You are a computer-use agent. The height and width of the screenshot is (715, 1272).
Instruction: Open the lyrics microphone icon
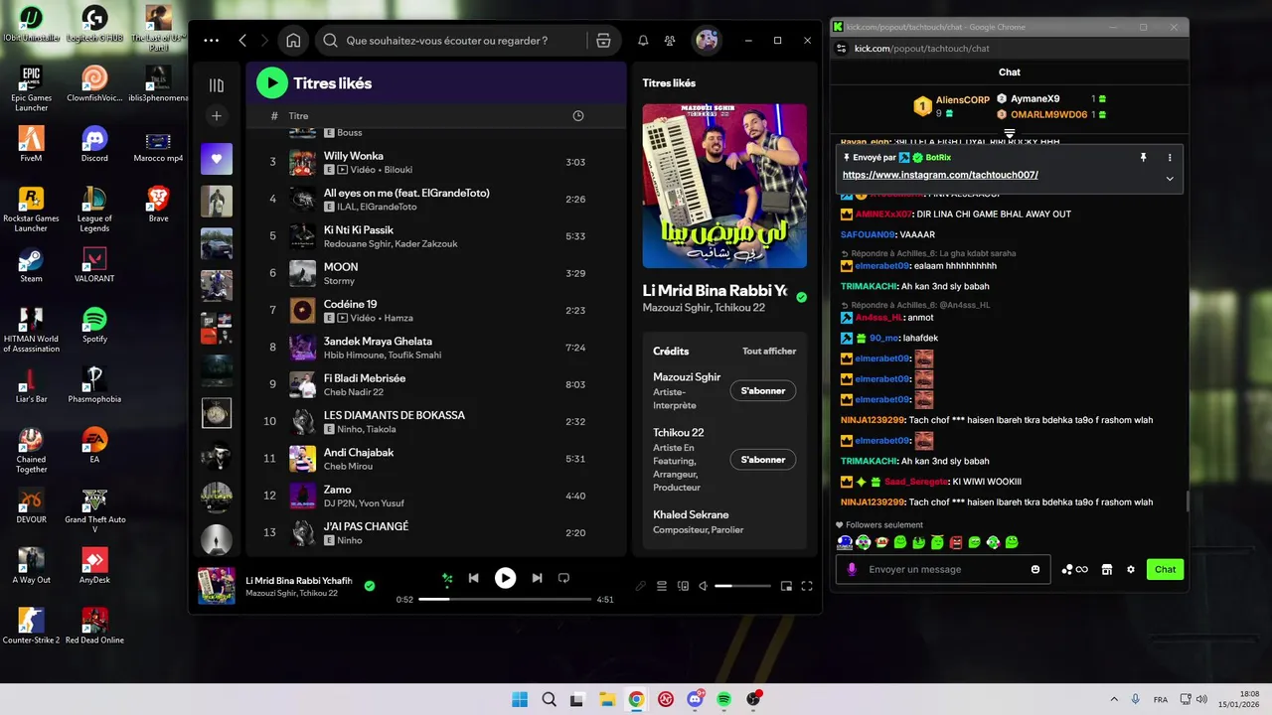click(641, 586)
